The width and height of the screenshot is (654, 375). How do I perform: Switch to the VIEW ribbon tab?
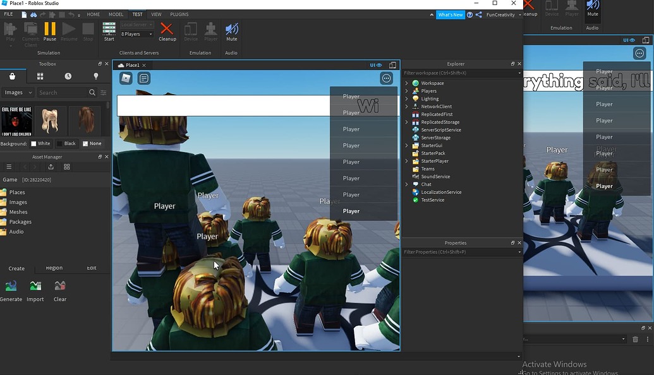[x=156, y=14]
